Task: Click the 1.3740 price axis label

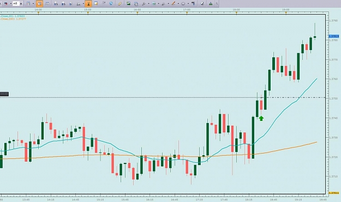Action: (333, 118)
